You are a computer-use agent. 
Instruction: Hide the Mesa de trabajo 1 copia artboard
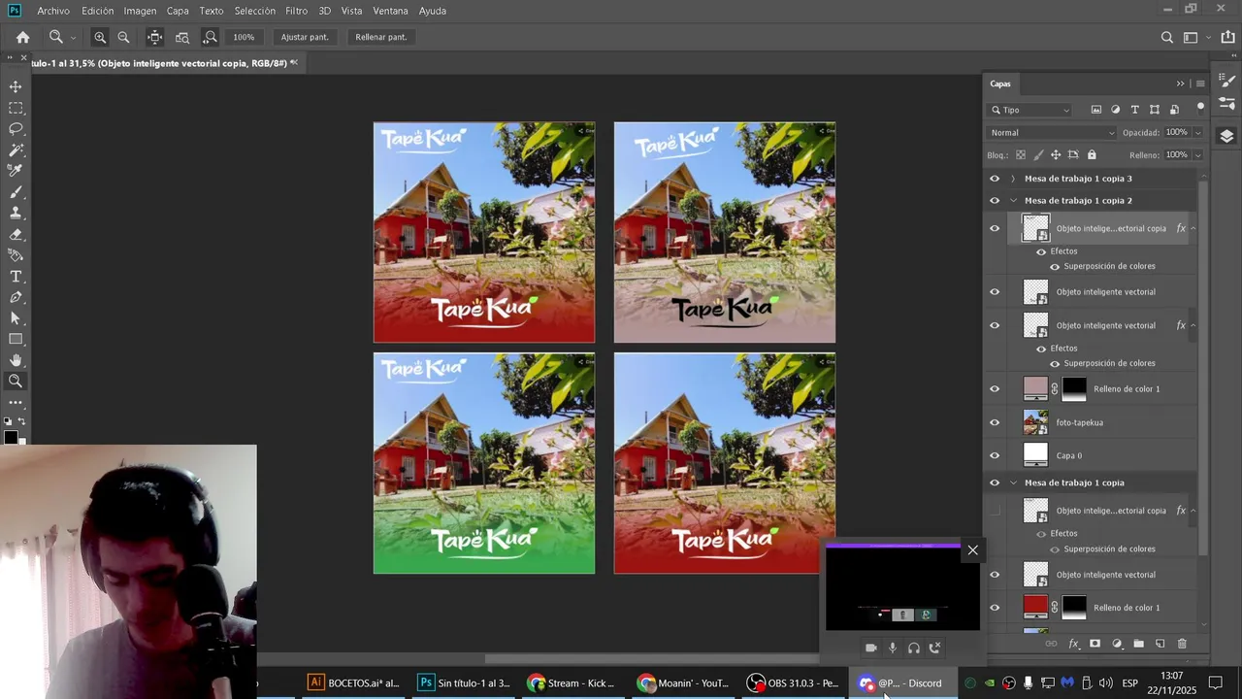(995, 483)
